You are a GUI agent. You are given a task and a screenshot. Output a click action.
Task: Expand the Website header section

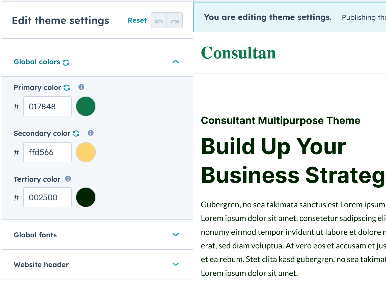pyautogui.click(x=176, y=264)
